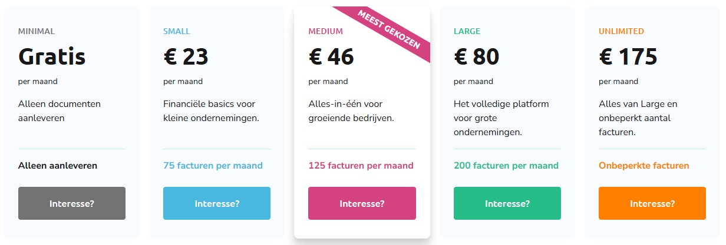Click the gray Interesse? button under Minimal
Viewport: 726px width, 245px height.
(x=72, y=203)
